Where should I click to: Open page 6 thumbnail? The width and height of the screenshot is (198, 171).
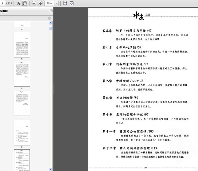pos(22,74)
